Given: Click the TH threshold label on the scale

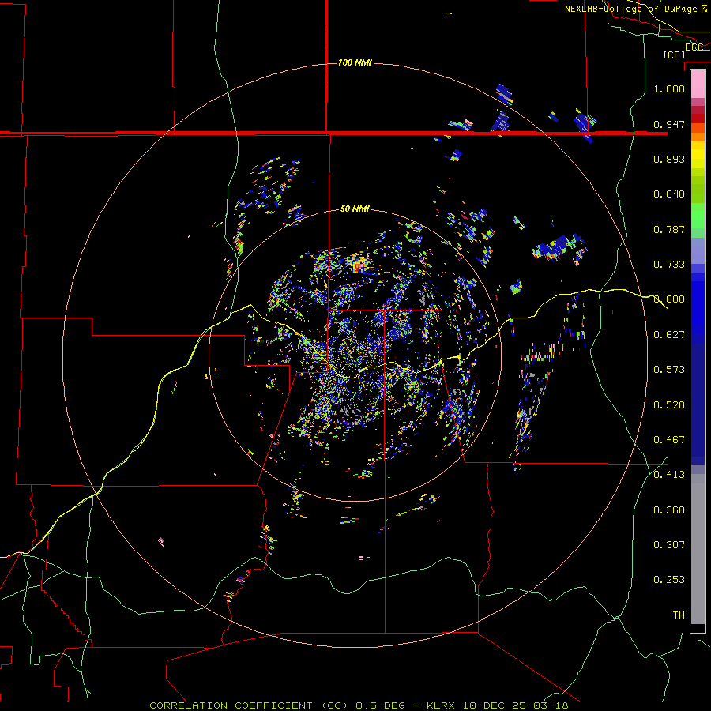Looking at the screenshot, I should click(x=679, y=615).
